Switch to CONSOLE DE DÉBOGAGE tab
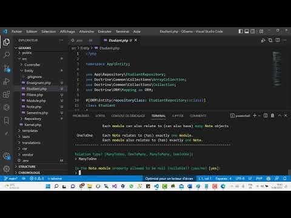Screen dimensions: 291x218 (128, 116)
